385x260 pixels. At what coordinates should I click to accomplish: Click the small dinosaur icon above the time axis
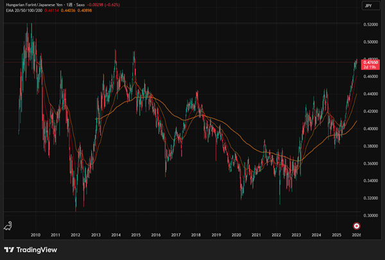8,225
